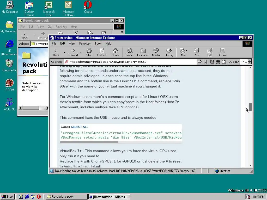Screen dimensions: 267x200
Task: Select the My Documents desktop icon
Action: coord(9,27)
